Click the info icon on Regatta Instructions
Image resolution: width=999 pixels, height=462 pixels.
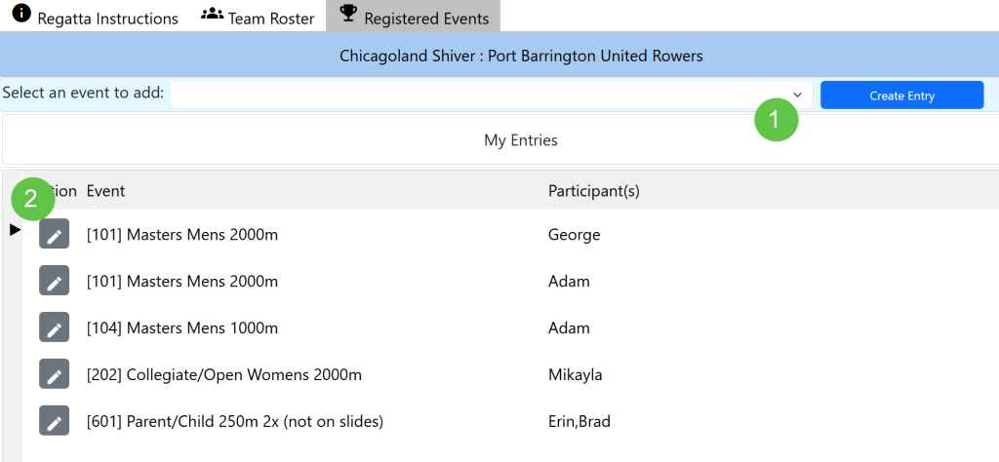tap(21, 14)
